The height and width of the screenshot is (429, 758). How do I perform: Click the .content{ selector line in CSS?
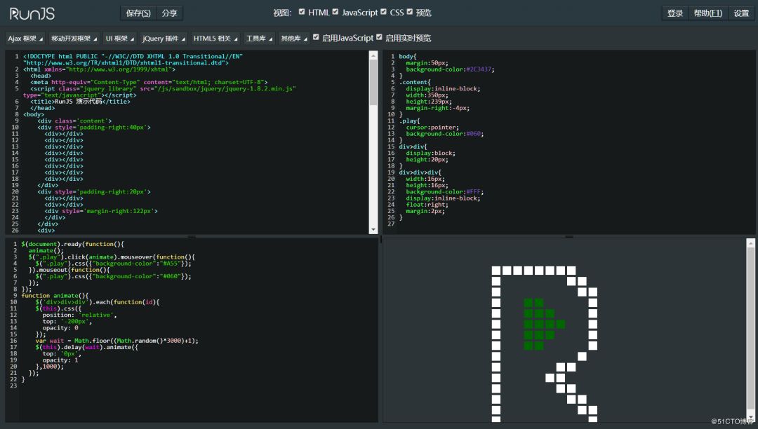[x=415, y=83]
